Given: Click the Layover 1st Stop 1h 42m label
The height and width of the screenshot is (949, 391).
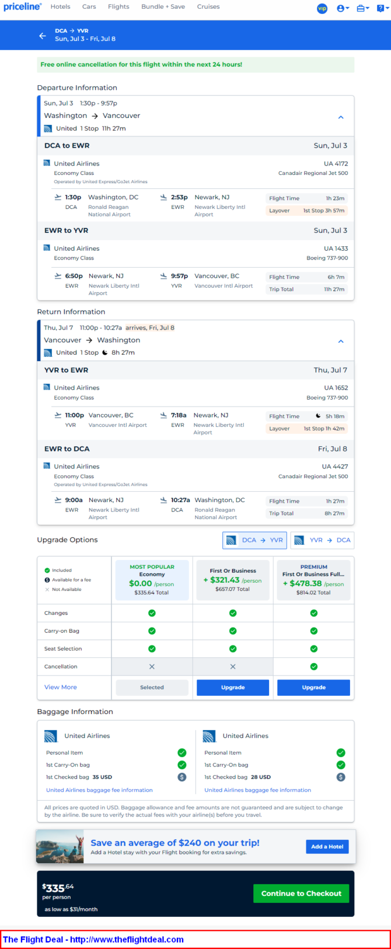Looking at the screenshot, I should (306, 428).
